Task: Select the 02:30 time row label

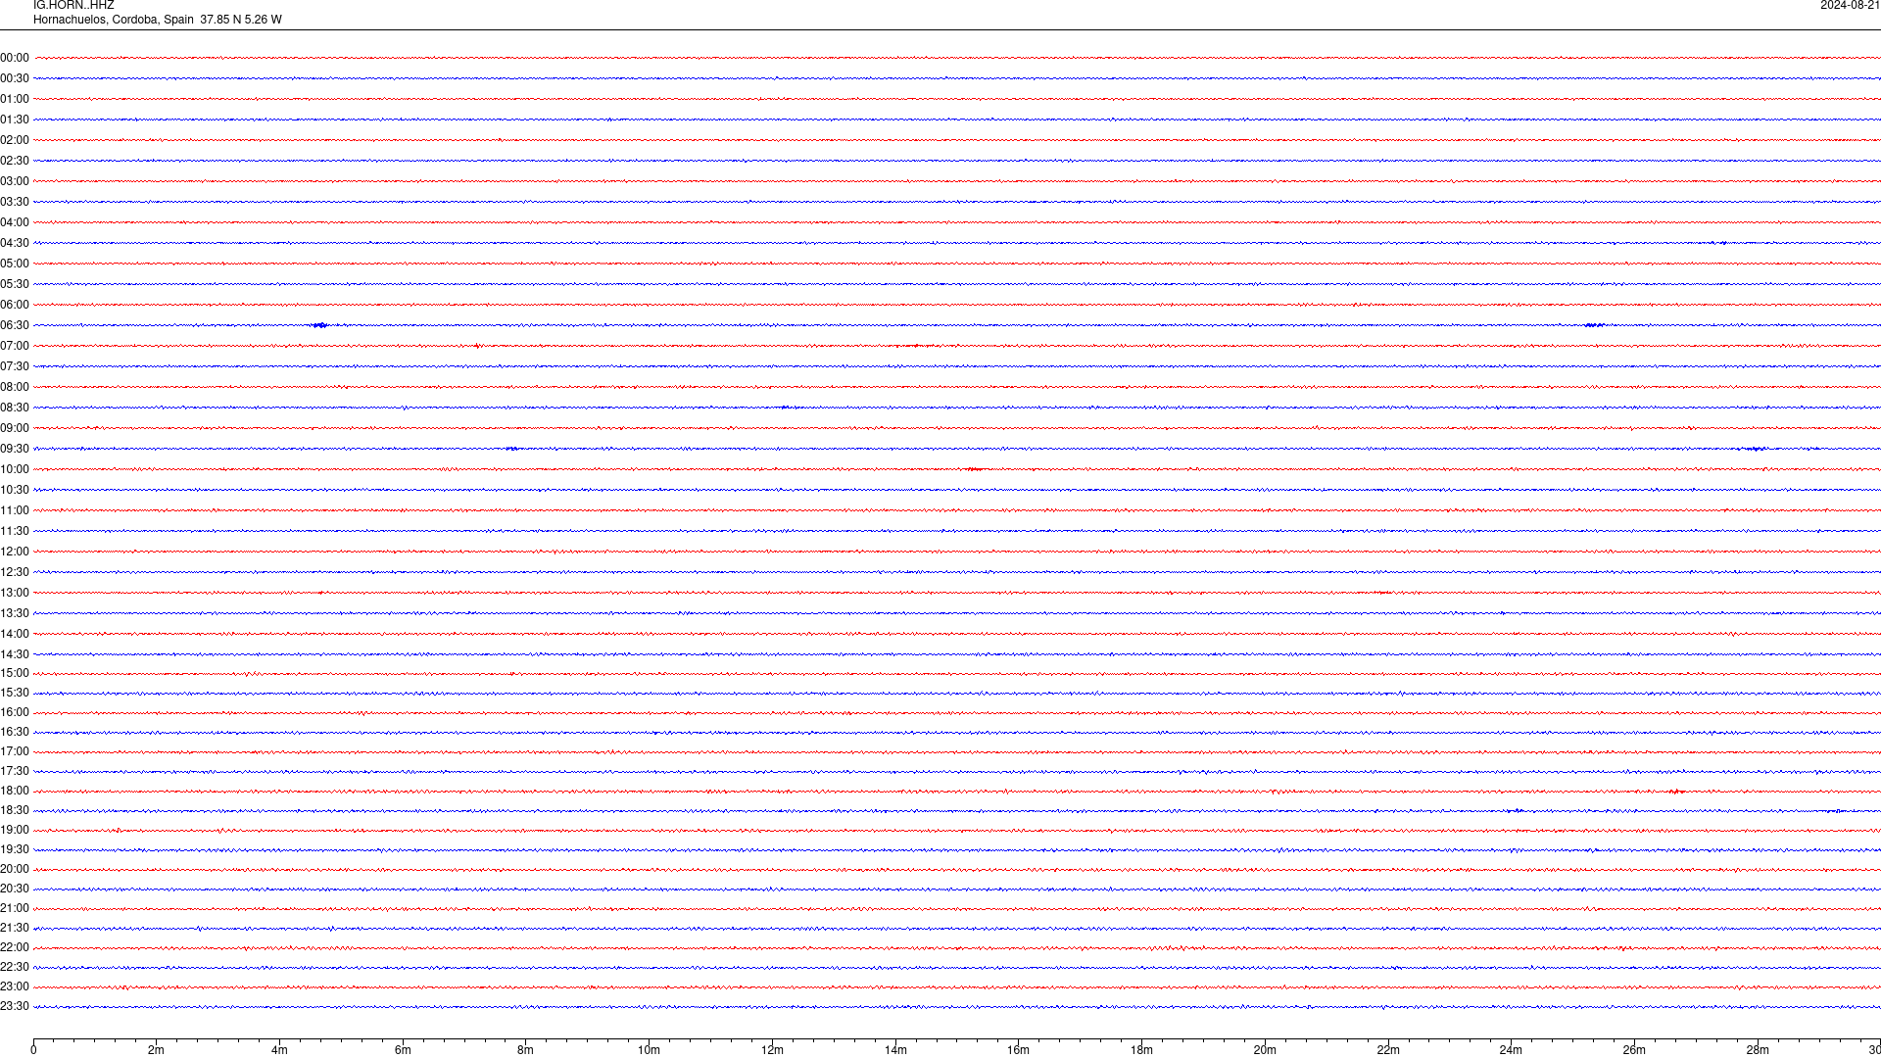Action: 15,161
